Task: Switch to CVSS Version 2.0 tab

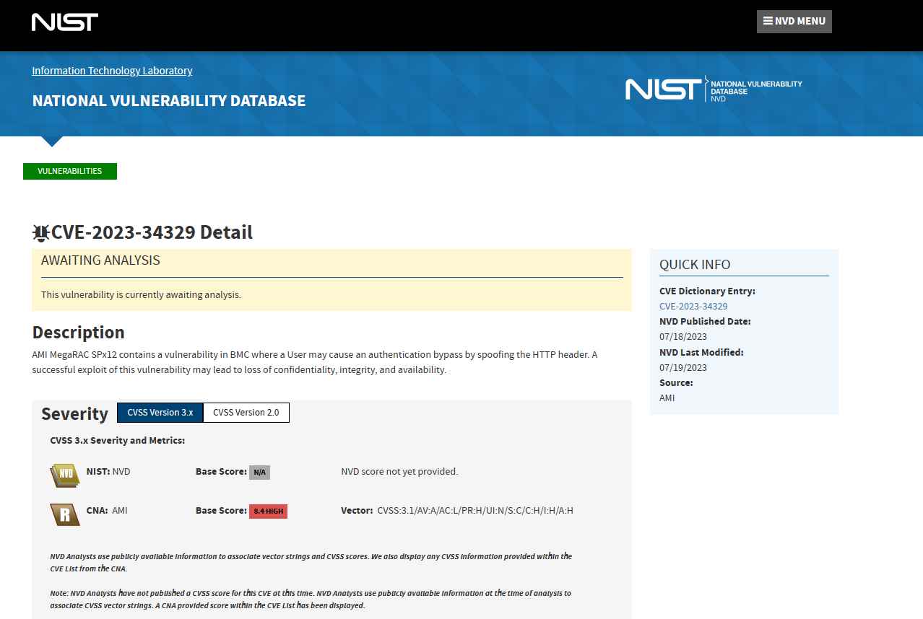Action: click(246, 413)
